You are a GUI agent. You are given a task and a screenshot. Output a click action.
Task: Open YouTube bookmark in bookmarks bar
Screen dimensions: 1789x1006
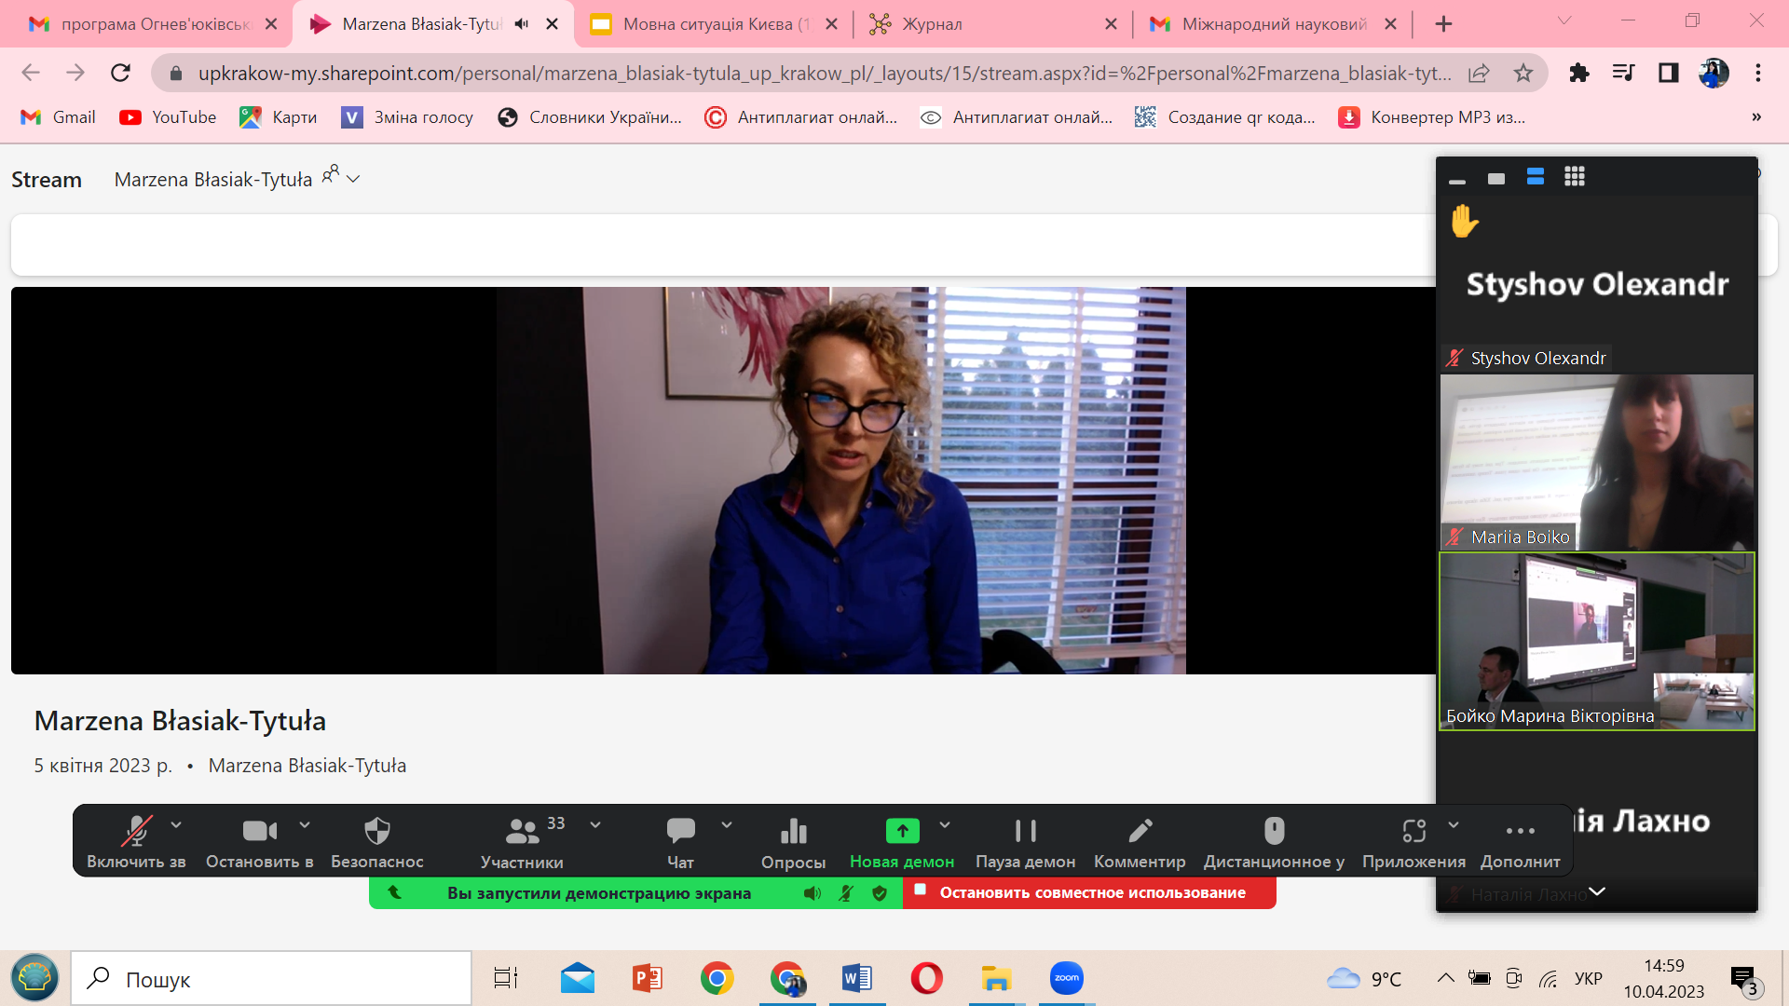pos(168,117)
